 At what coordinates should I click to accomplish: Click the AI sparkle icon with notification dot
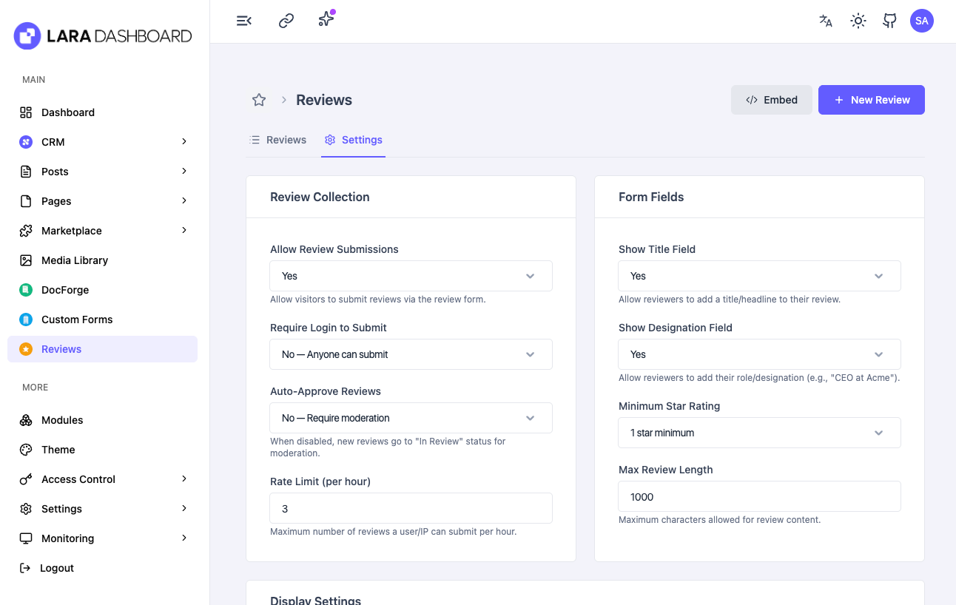coord(326,21)
